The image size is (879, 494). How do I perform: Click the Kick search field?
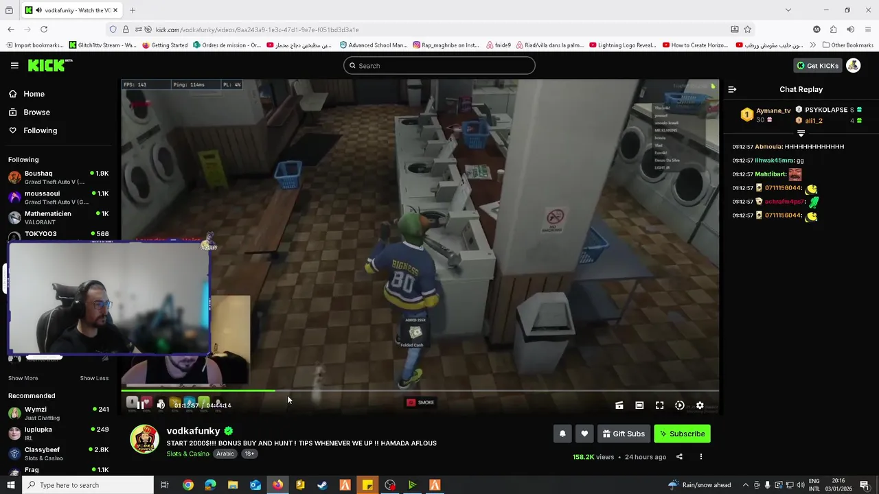(439, 66)
